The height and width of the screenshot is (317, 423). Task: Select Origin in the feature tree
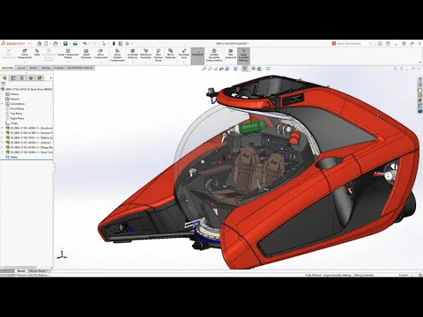coord(14,123)
